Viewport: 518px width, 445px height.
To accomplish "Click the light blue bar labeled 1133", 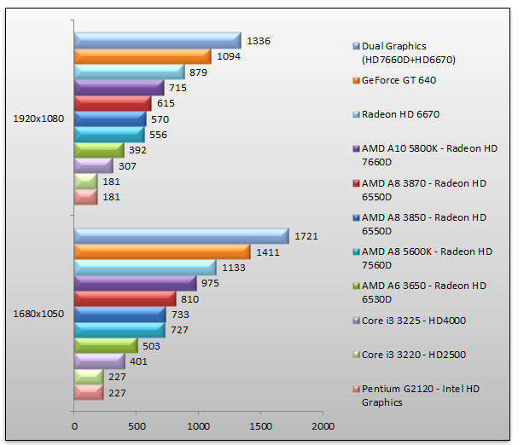I will (145, 268).
